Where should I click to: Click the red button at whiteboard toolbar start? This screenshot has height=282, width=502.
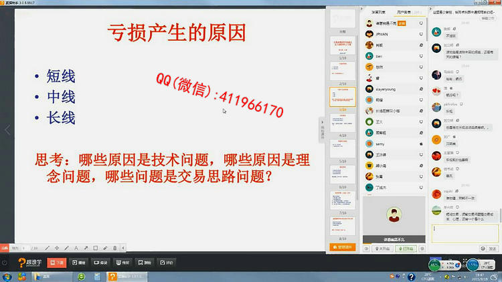click(x=5, y=248)
